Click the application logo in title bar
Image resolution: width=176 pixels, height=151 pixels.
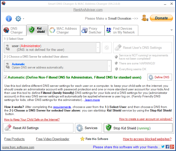point(4,3)
